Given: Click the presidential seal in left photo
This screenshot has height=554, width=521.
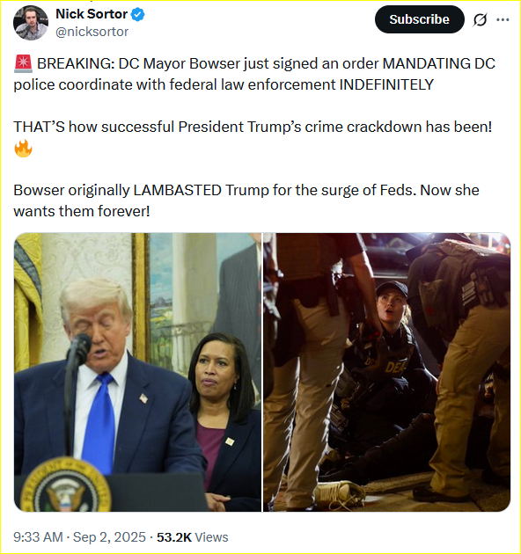Looking at the screenshot, I should (66, 485).
